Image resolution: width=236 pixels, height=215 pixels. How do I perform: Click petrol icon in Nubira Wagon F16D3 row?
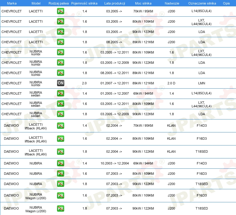click(x=61, y=195)
